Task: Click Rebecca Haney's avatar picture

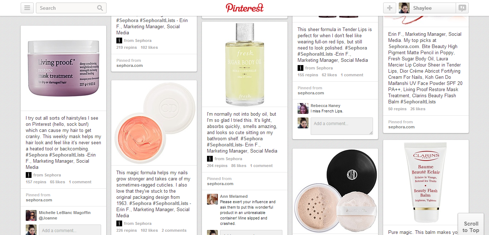Action: 303,108
